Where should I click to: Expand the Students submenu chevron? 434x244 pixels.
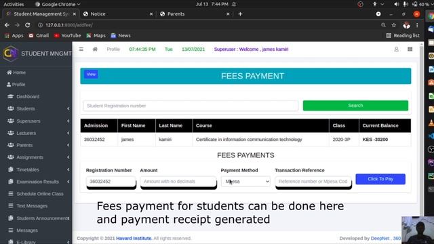pyautogui.click(x=68, y=108)
